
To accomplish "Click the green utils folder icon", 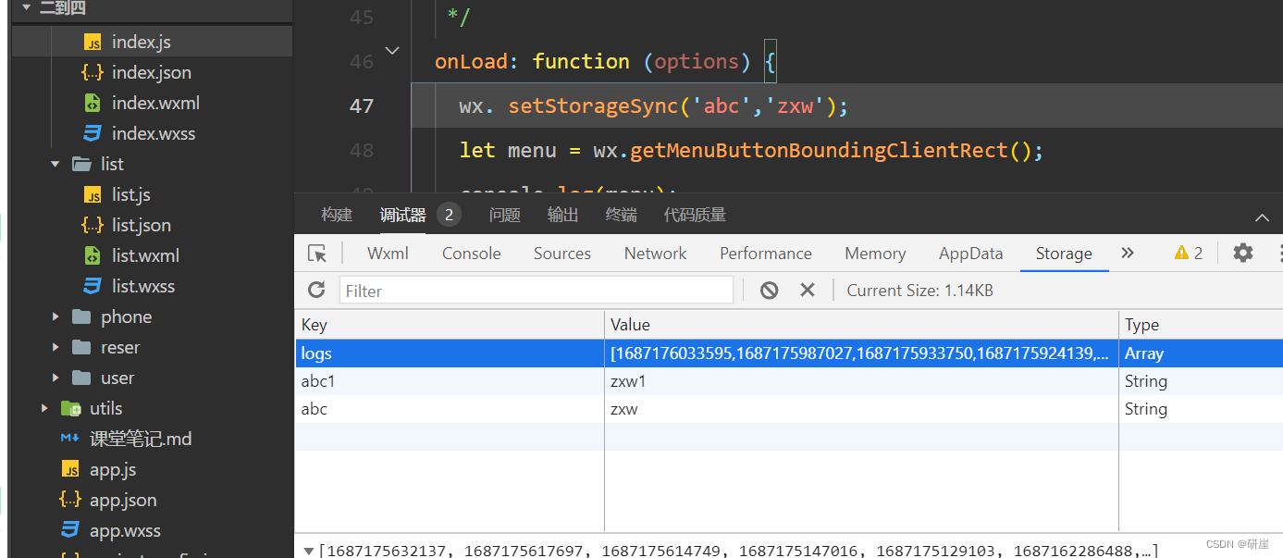I will (71, 408).
